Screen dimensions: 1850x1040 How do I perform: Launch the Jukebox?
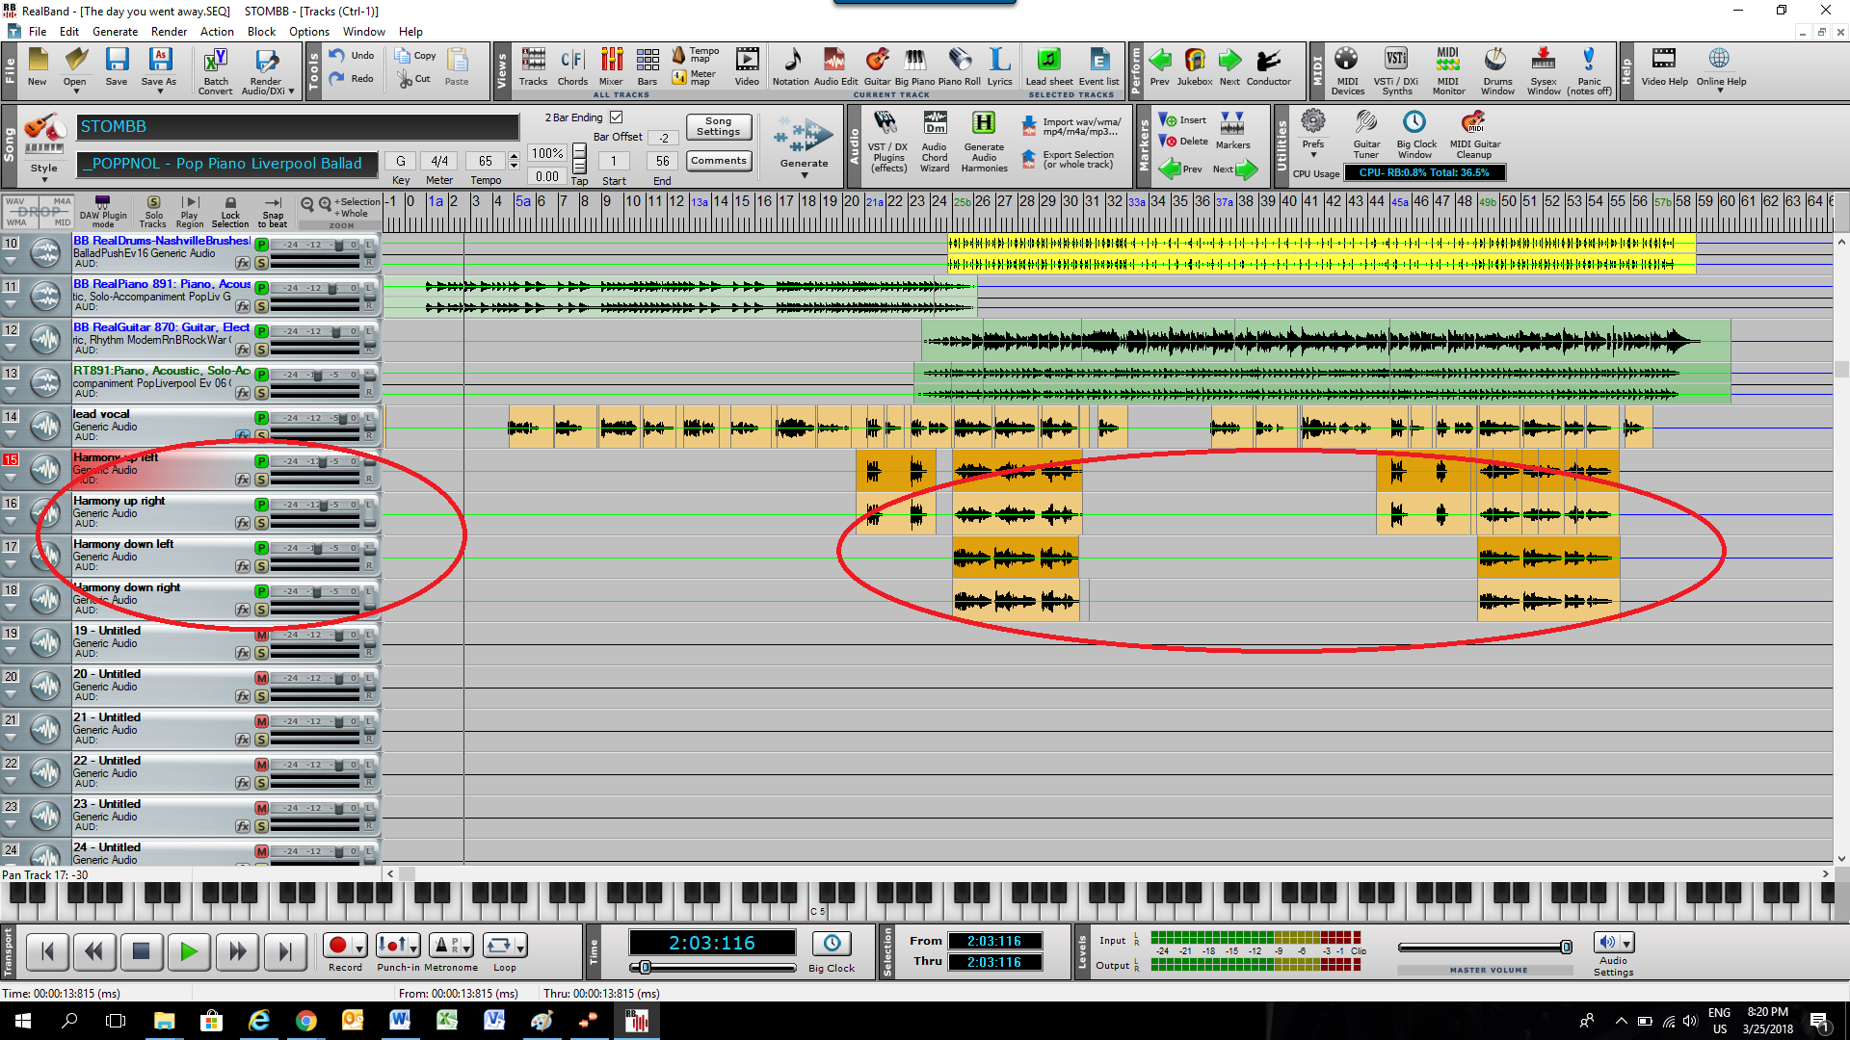tap(1195, 67)
